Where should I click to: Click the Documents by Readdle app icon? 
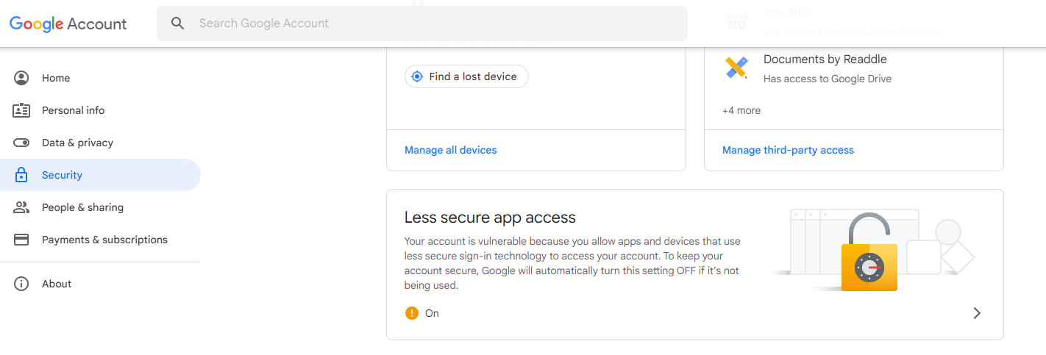[x=736, y=68]
